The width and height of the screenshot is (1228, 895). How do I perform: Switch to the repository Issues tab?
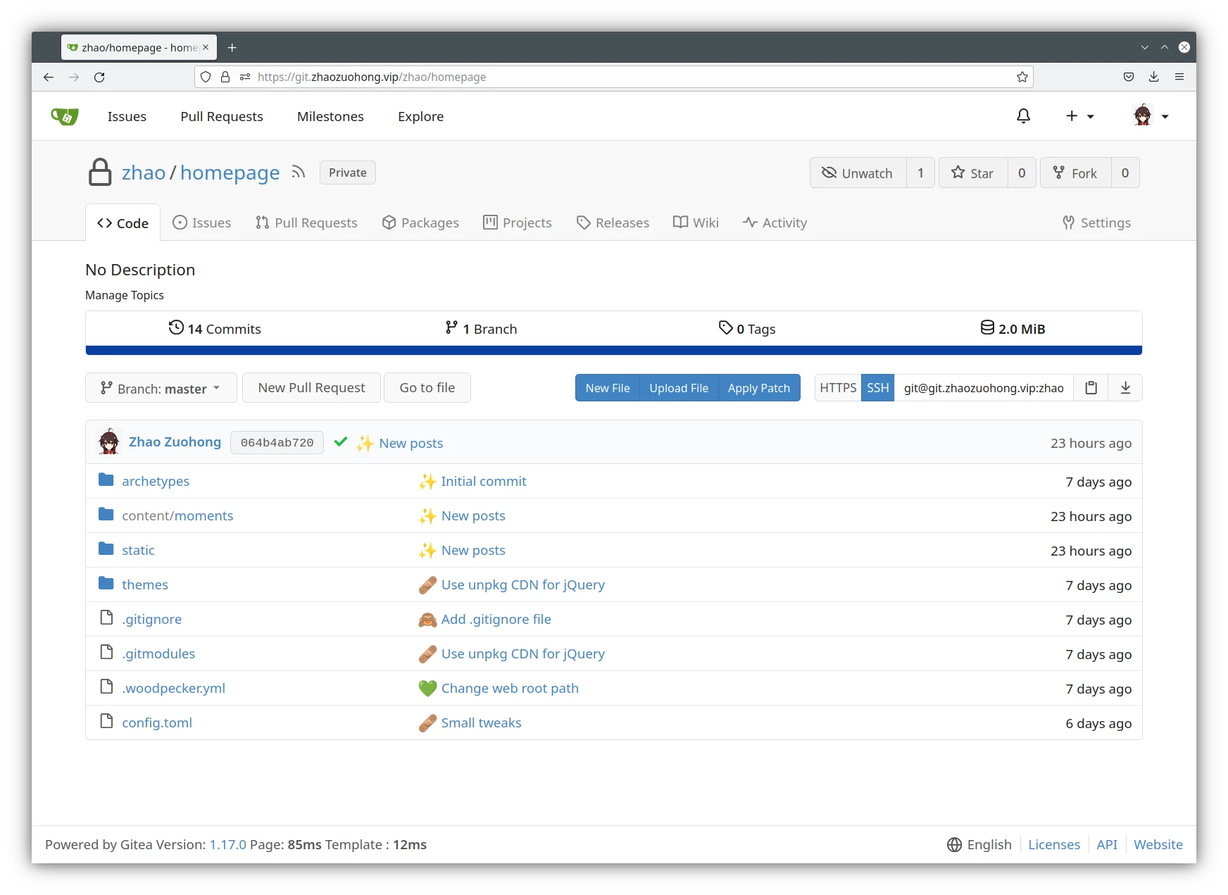[x=202, y=223]
